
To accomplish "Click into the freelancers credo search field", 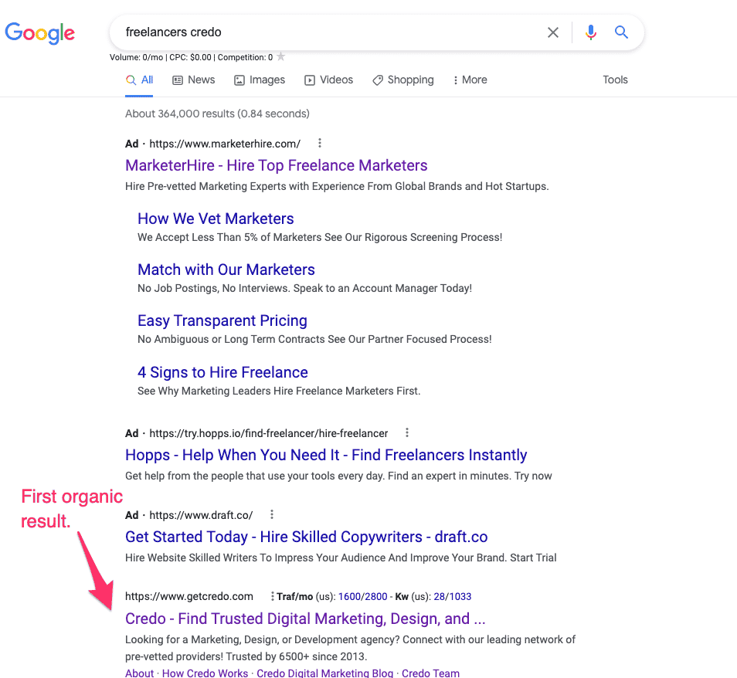I will [329, 32].
